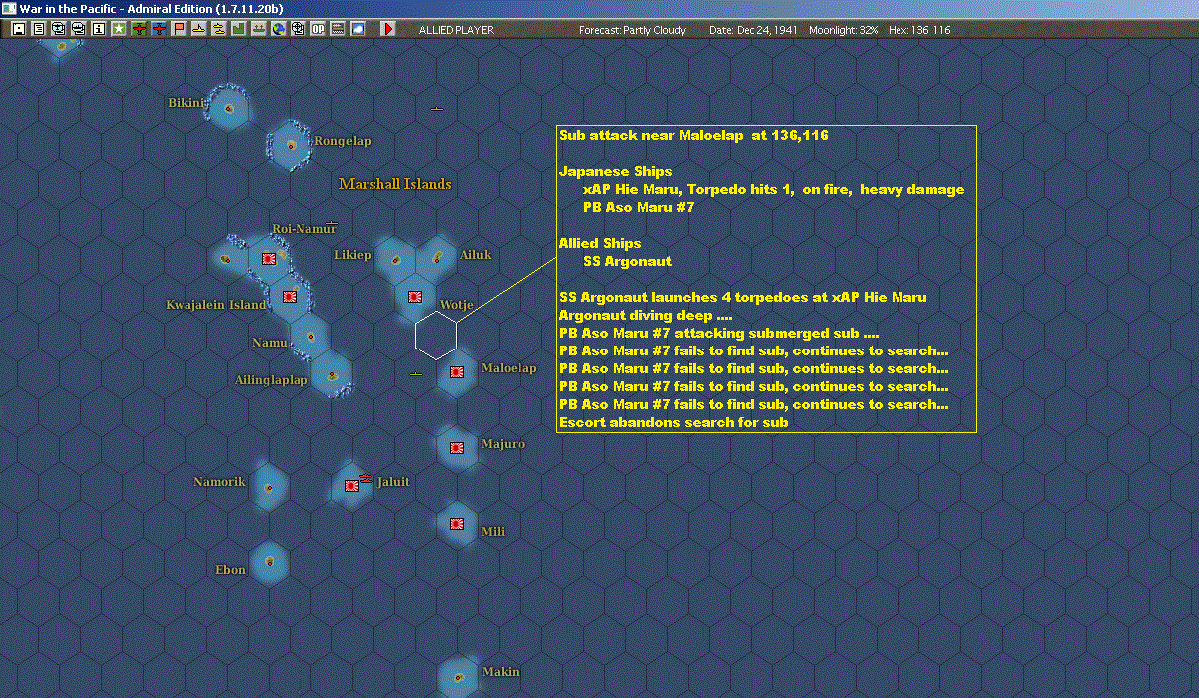Click the 'Hex: 136 116' status text

(x=918, y=30)
